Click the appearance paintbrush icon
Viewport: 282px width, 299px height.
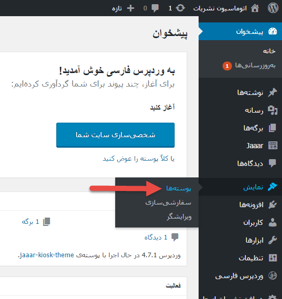click(x=273, y=187)
